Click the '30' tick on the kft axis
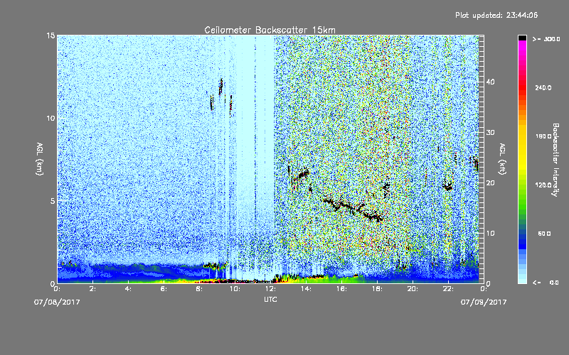Image resolution: width=569 pixels, height=355 pixels. (490, 133)
